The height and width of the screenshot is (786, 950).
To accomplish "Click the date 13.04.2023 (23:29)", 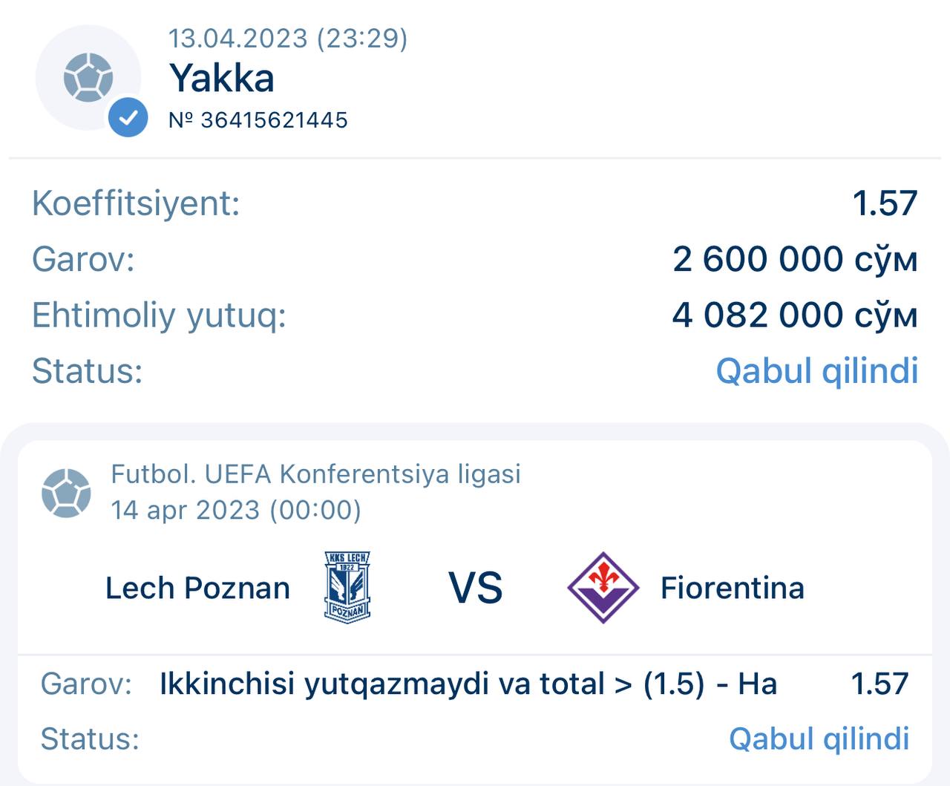I will [288, 39].
